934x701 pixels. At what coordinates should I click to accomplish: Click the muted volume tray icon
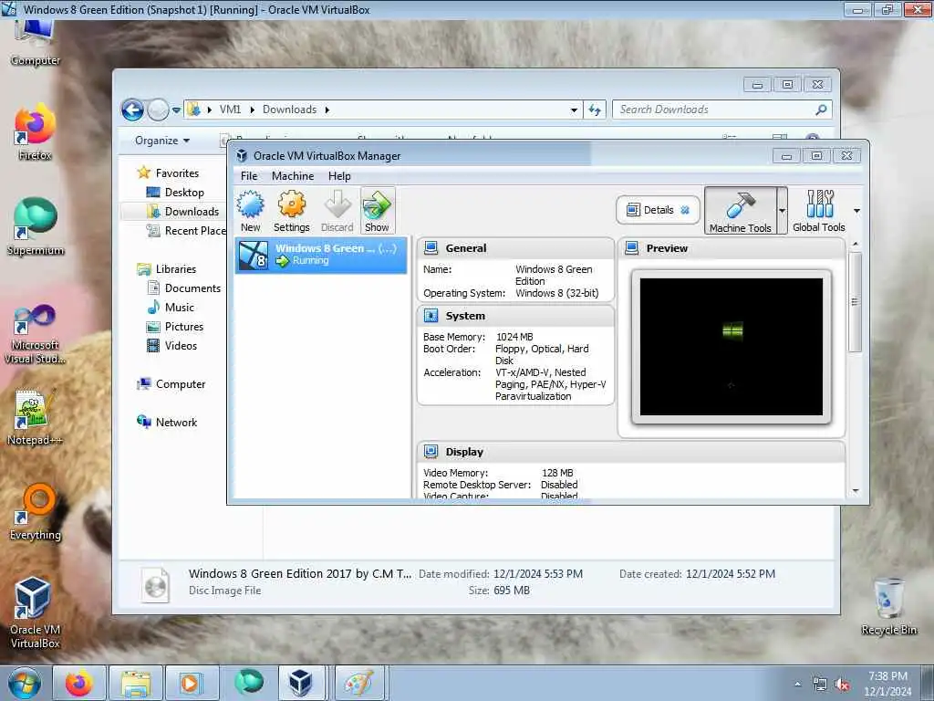click(842, 685)
